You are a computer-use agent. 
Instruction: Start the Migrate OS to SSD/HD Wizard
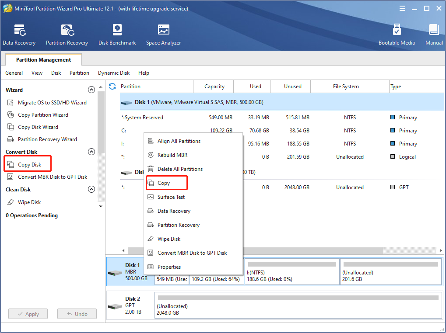(52, 103)
